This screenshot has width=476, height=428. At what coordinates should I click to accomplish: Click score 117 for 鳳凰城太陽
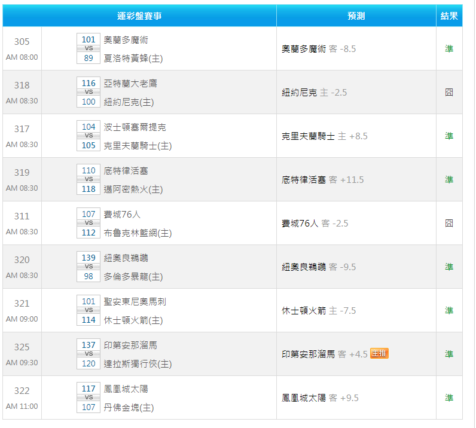(89, 389)
